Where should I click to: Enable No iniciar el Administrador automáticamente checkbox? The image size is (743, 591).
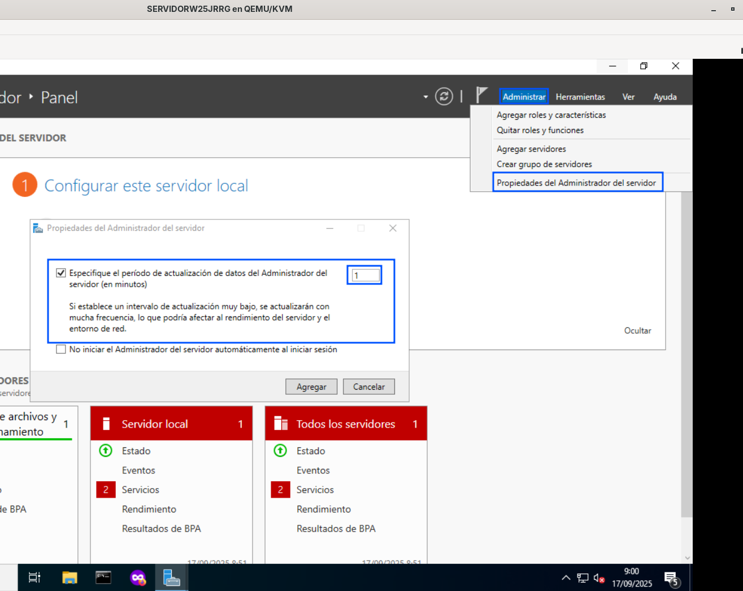click(x=61, y=350)
